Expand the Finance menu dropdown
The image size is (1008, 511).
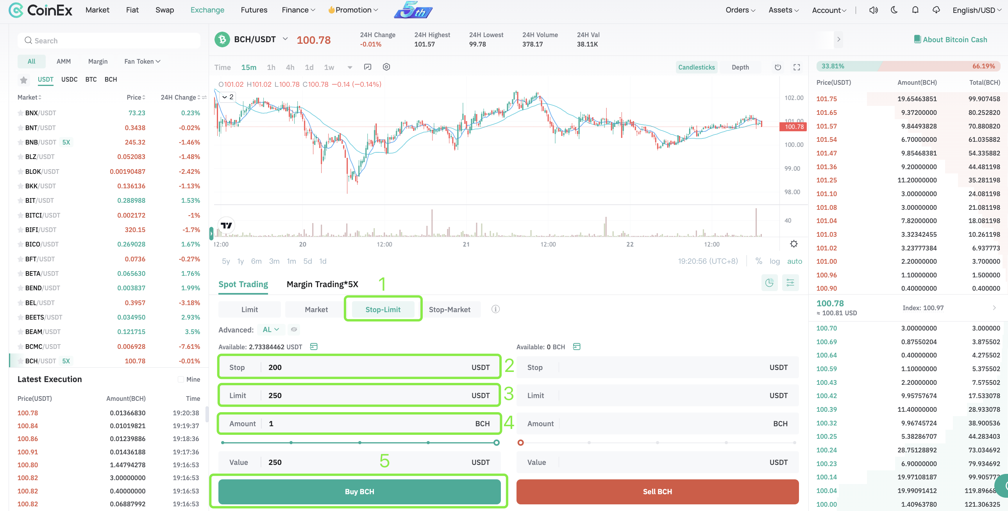point(298,10)
